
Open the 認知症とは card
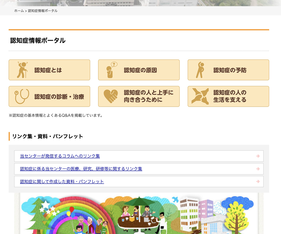pyautogui.click(x=49, y=70)
